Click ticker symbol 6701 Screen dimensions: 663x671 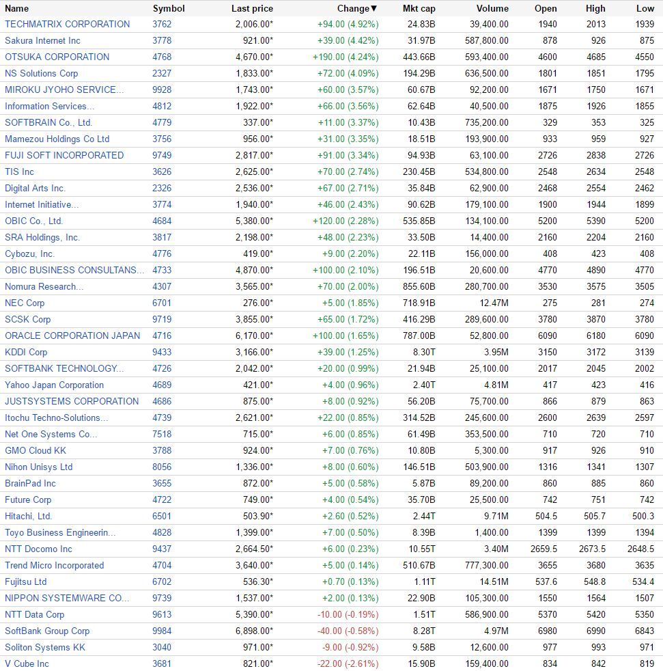[x=162, y=303]
